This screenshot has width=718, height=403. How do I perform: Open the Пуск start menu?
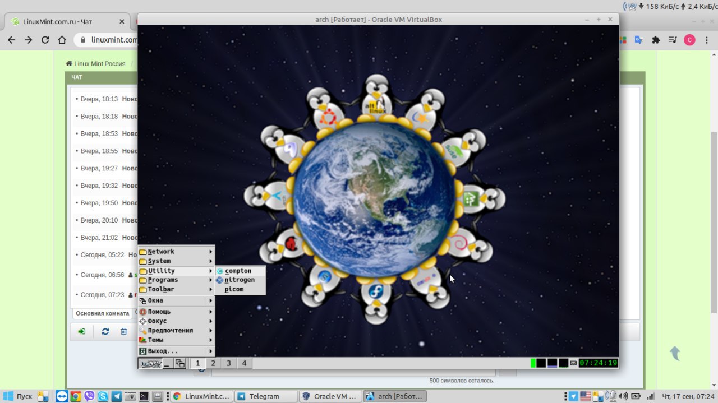click(x=18, y=396)
